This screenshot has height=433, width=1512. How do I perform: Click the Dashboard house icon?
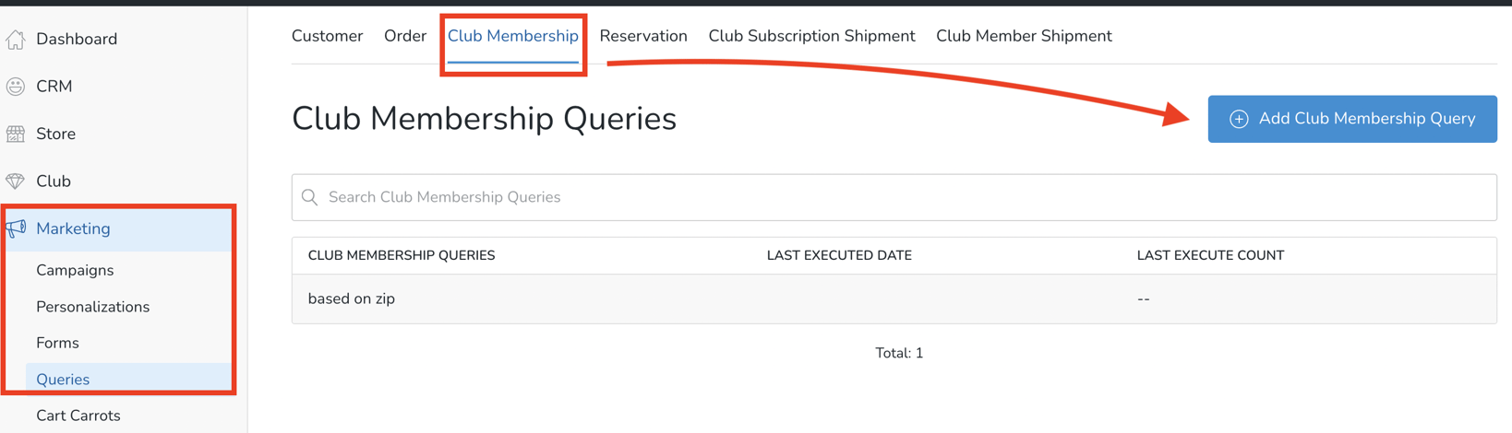tap(16, 39)
